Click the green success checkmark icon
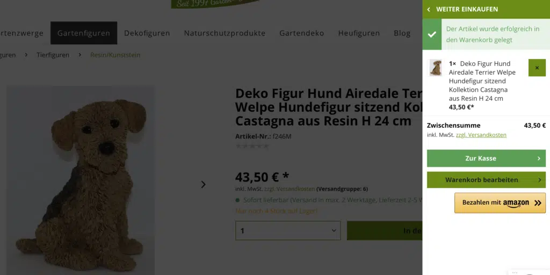Viewport: 550px width, 275px height. pyautogui.click(x=432, y=34)
